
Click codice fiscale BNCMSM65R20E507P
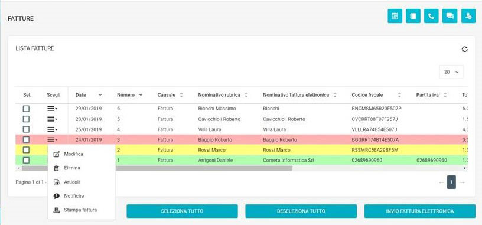click(377, 109)
